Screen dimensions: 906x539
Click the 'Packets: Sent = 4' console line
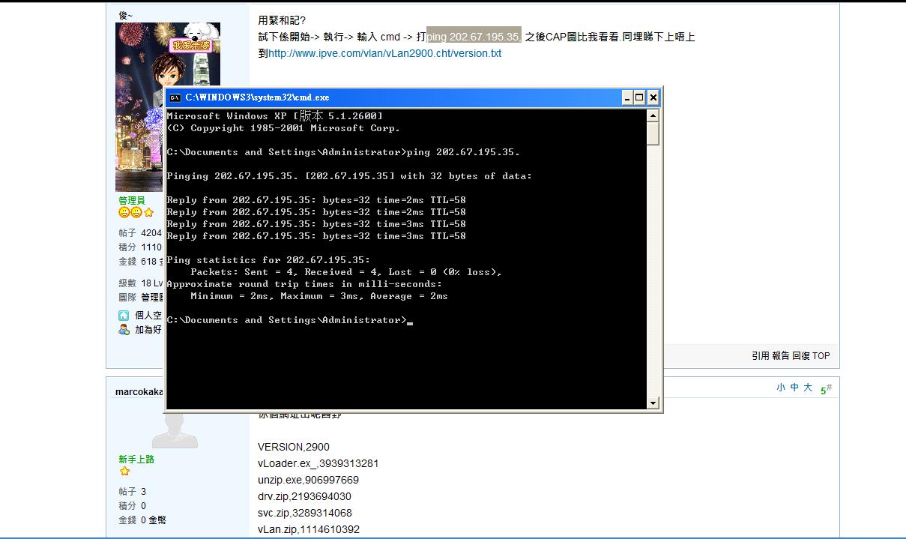click(346, 272)
